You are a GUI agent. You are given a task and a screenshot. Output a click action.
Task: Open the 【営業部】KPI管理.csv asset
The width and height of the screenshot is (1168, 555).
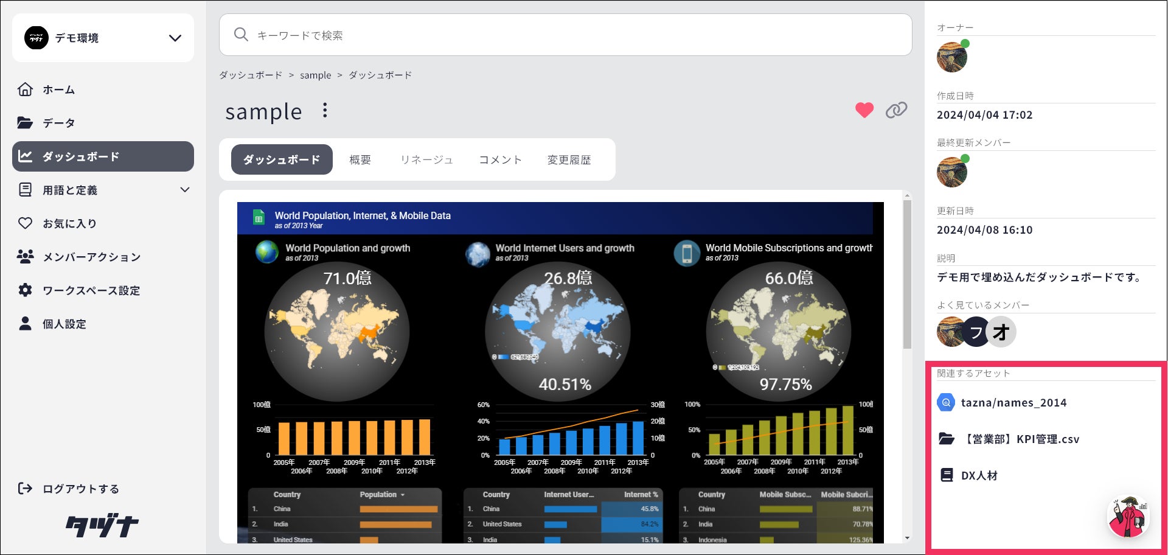click(x=1021, y=439)
